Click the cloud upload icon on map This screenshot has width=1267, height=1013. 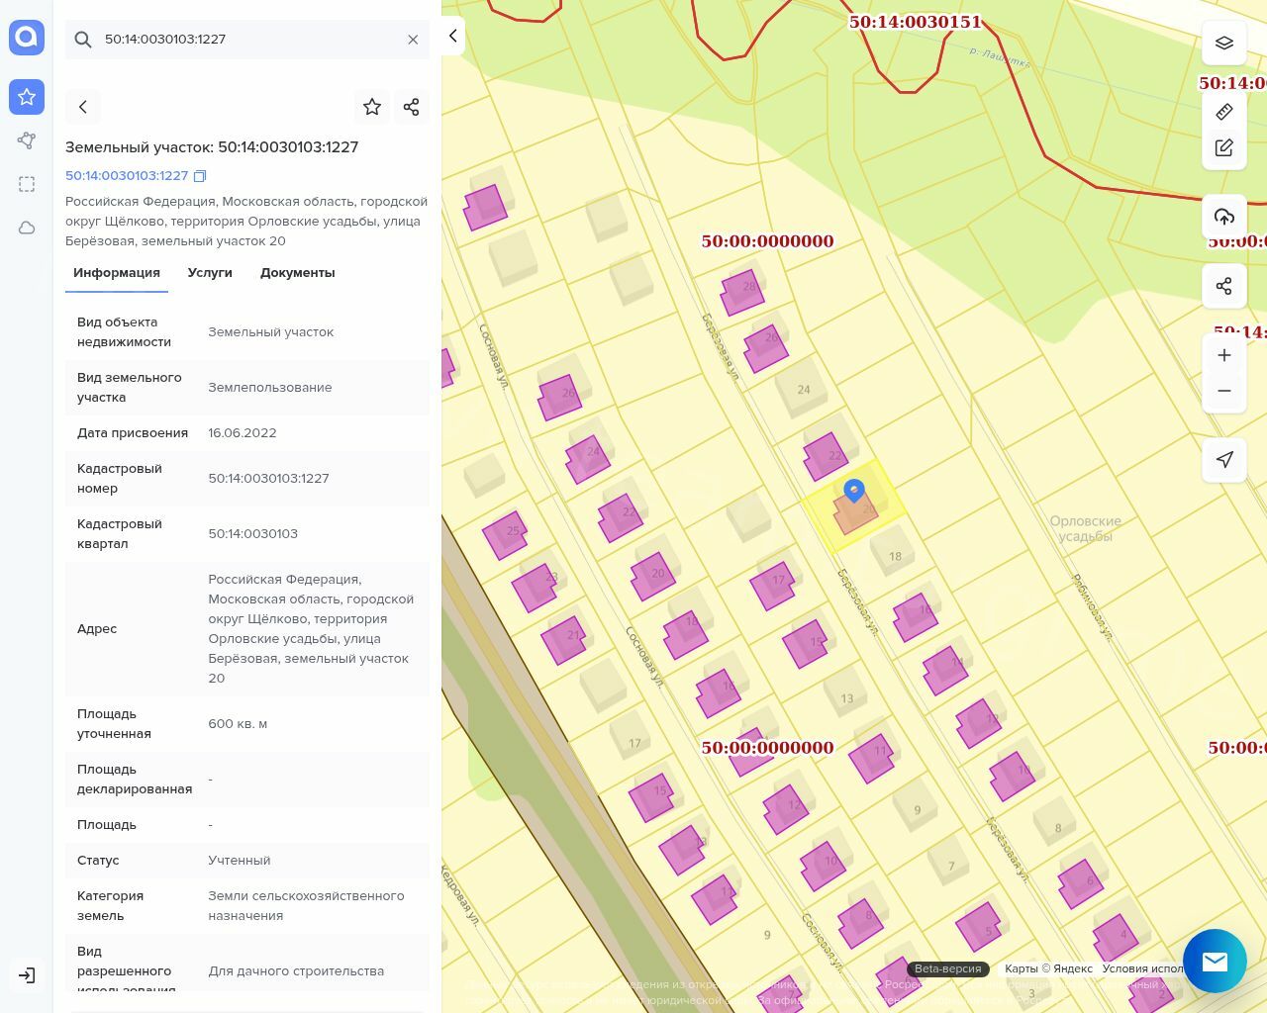(x=1223, y=217)
